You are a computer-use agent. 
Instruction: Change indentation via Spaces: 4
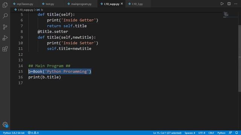click(190, 133)
